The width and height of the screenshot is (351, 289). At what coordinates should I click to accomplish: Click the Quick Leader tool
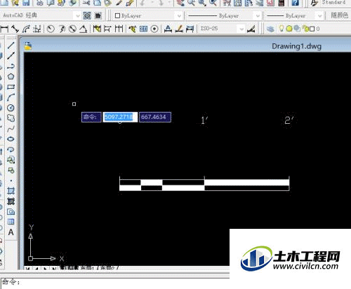[x=133, y=29]
